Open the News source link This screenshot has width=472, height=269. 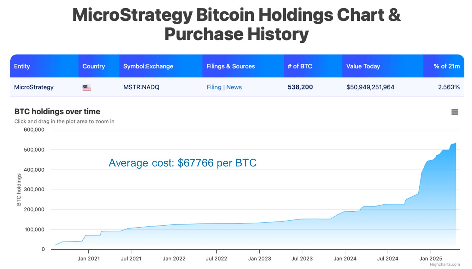click(x=234, y=87)
